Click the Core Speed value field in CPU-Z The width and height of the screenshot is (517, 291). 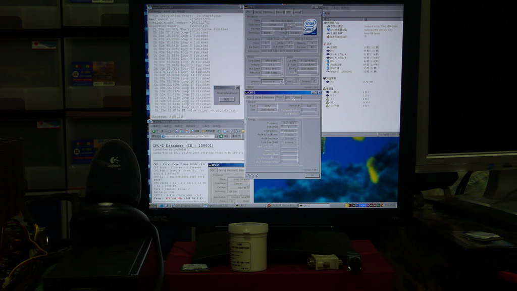(271, 61)
